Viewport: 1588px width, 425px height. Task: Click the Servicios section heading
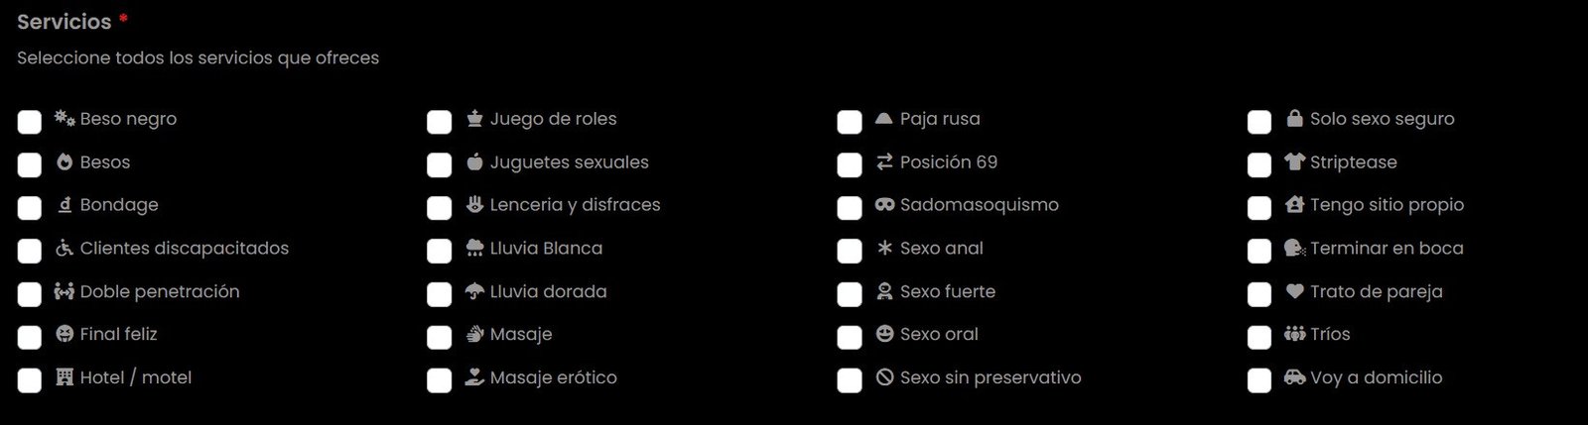coord(65,22)
